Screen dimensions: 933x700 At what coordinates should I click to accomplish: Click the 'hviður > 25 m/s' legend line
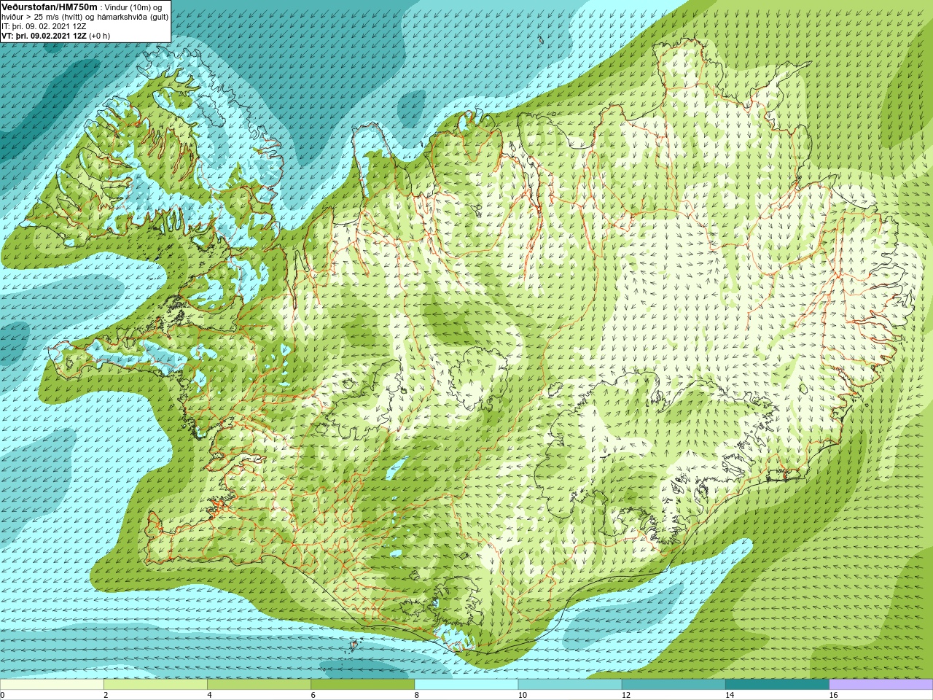coord(85,17)
